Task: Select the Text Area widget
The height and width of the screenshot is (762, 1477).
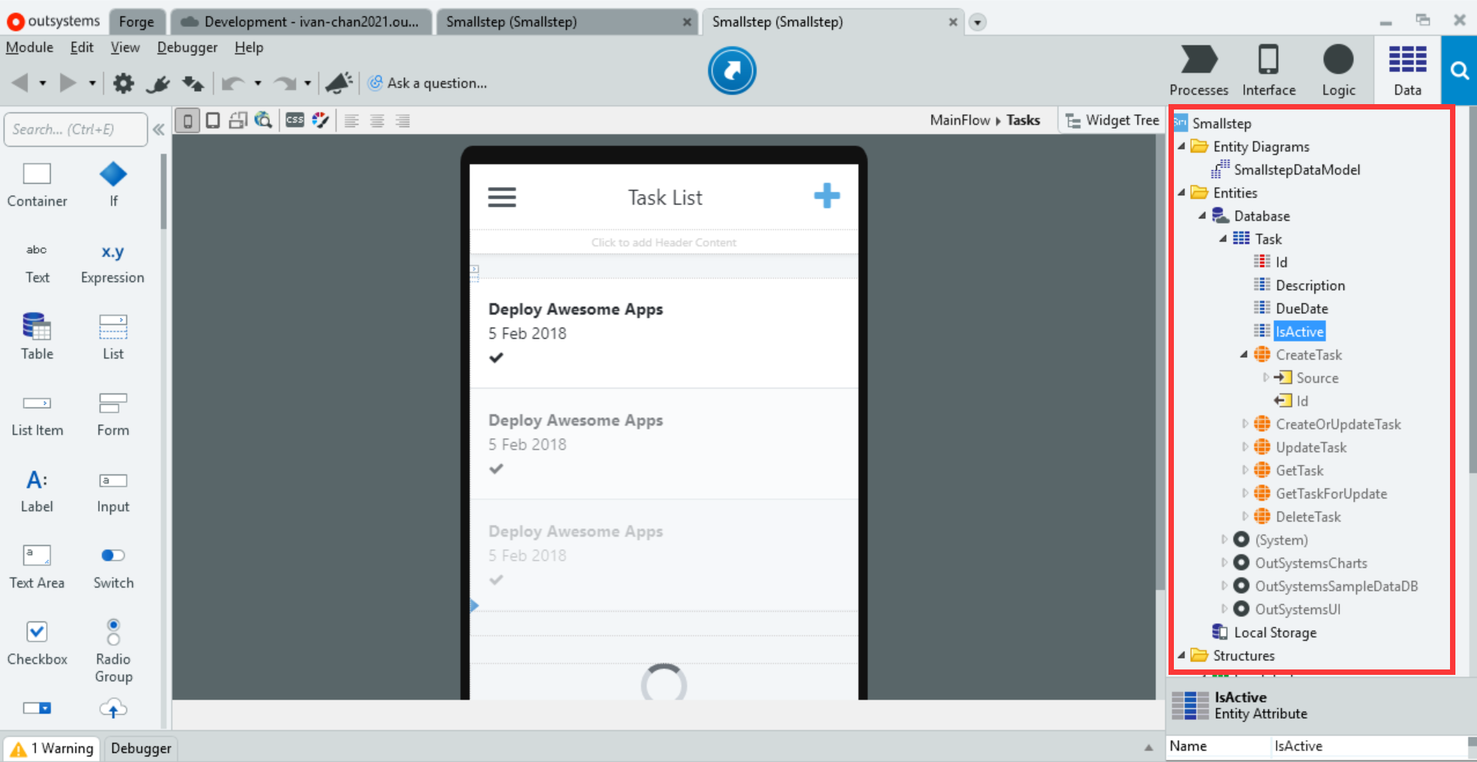Action: [37, 567]
